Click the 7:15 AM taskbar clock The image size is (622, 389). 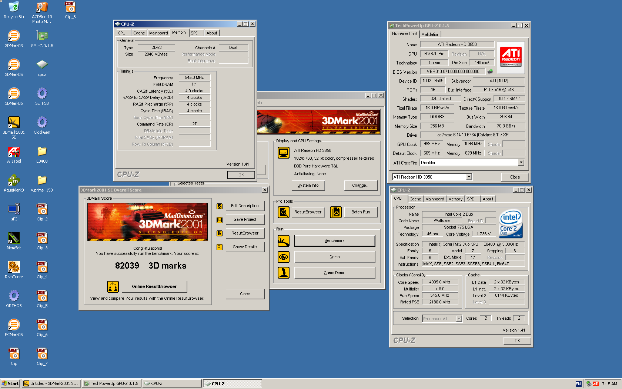click(609, 384)
